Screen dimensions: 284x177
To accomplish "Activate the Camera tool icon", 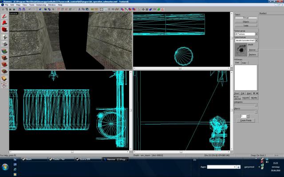I will [x=4, y=29].
